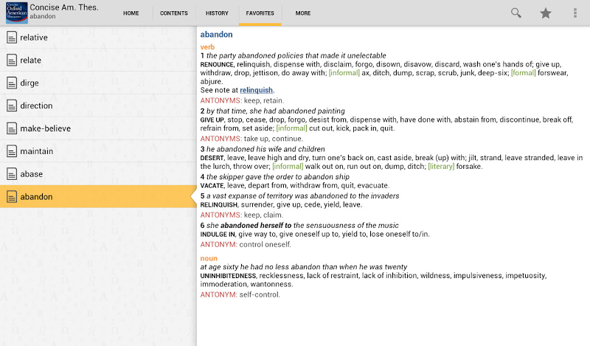Click the 'Concise Am. Thes.' title text

(x=64, y=7)
